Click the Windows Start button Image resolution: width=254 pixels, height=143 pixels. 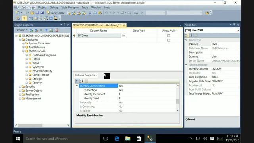[x=18, y=139]
